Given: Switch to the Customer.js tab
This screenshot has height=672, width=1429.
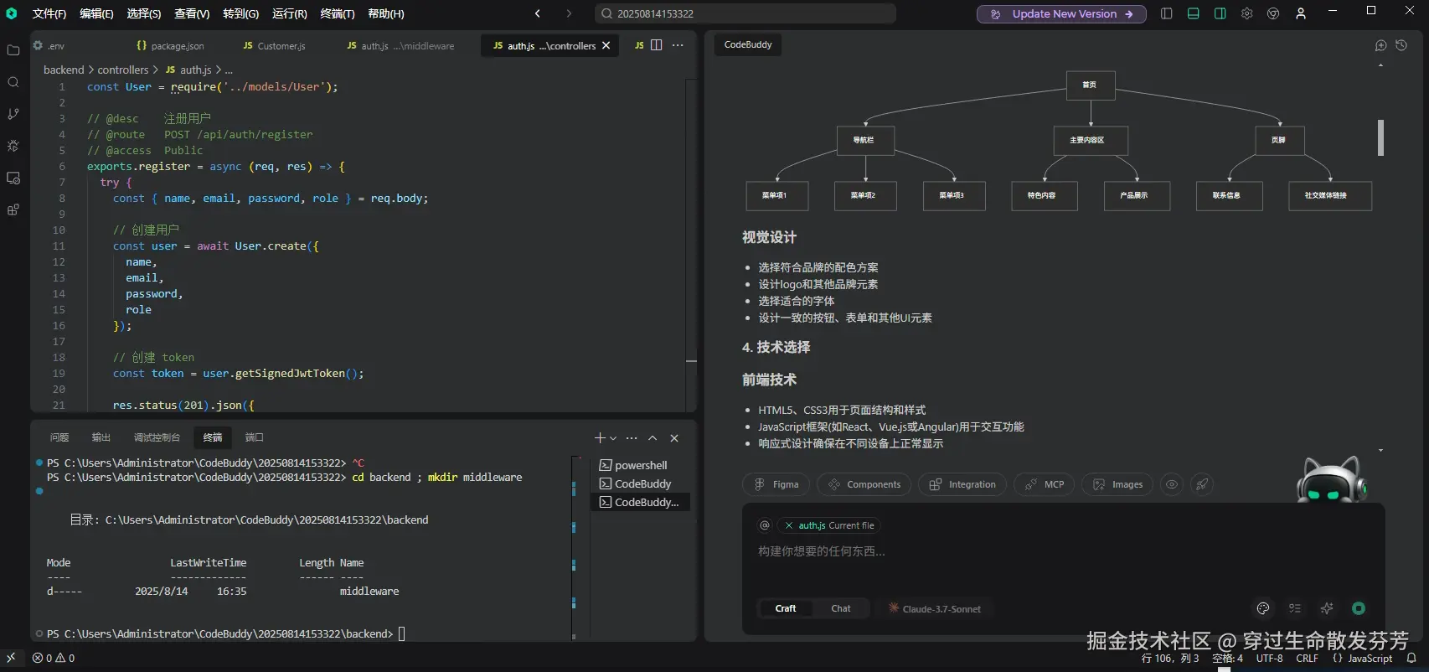Looking at the screenshot, I should coord(274,46).
